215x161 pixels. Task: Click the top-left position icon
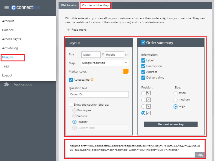(148, 93)
